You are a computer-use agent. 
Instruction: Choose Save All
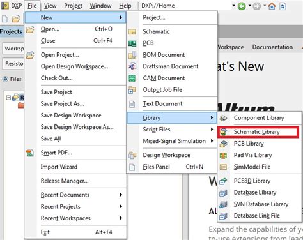coord(75,139)
